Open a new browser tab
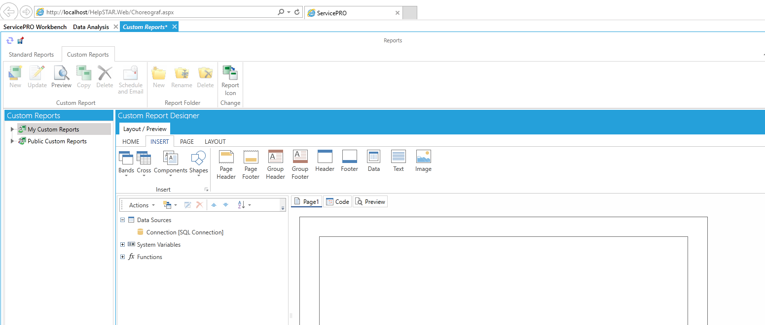 410,13
